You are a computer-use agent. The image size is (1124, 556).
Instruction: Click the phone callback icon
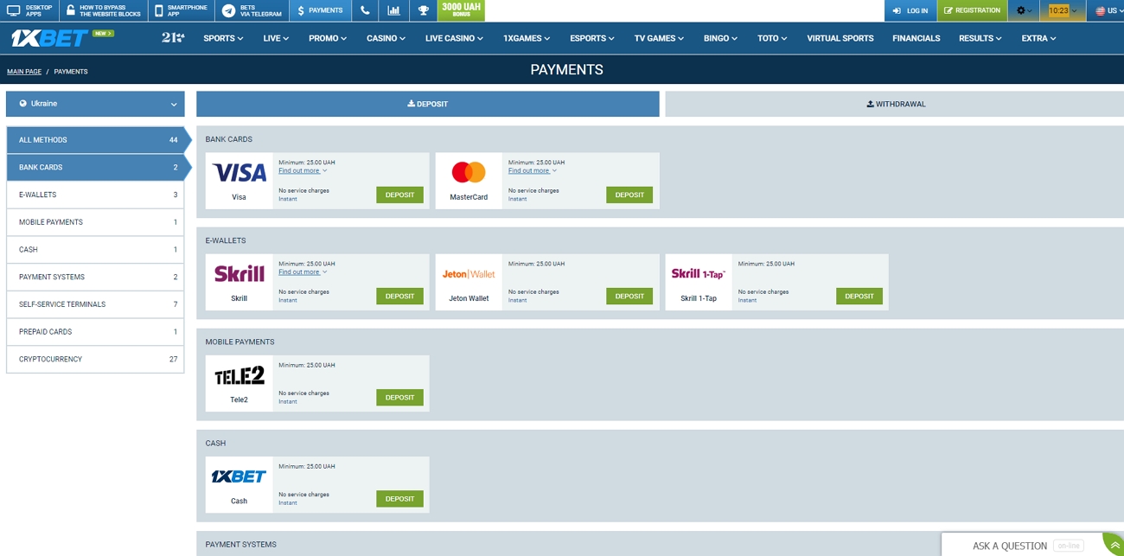click(365, 10)
